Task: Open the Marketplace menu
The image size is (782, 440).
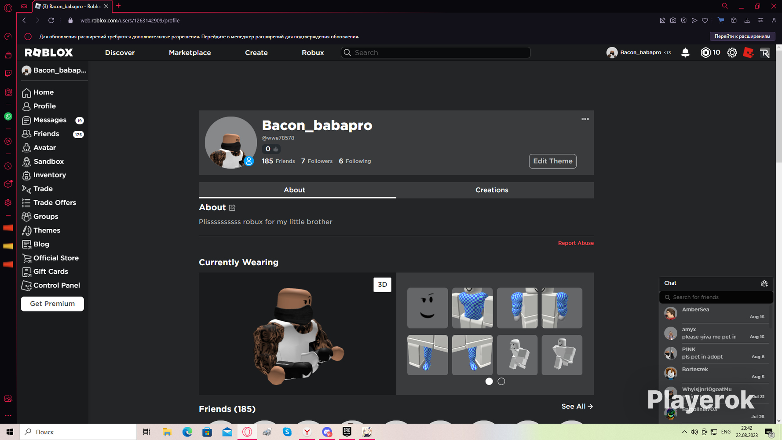Action: (190, 52)
